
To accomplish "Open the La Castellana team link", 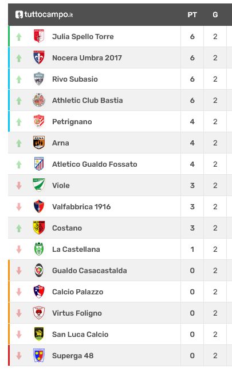I will click(x=76, y=249).
